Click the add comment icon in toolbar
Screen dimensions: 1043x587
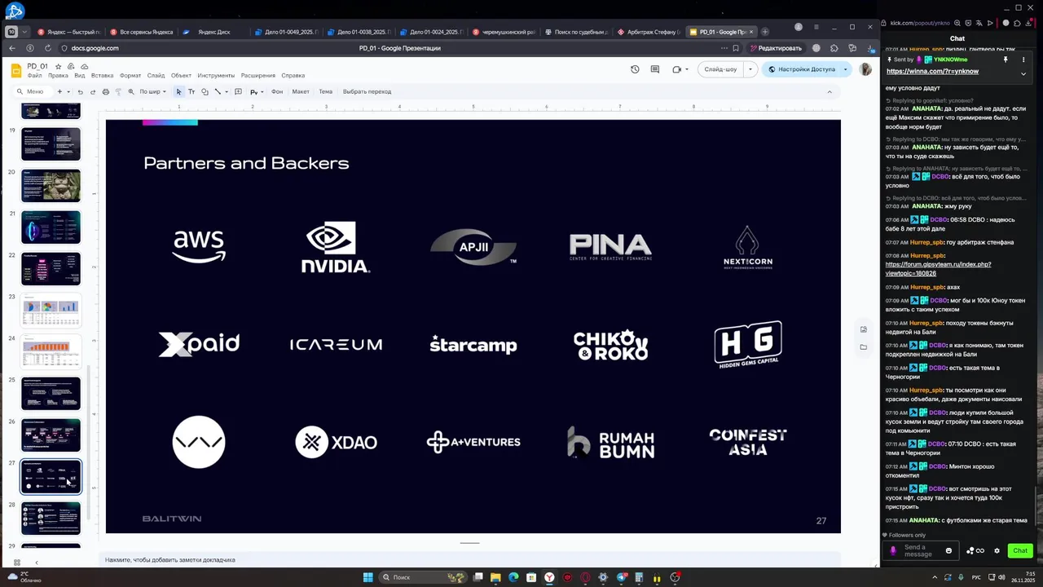(x=238, y=91)
